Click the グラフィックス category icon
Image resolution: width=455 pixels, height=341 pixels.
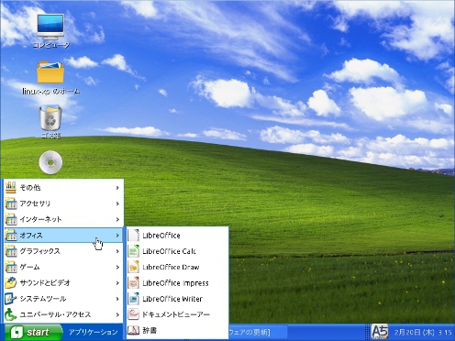click(x=11, y=251)
